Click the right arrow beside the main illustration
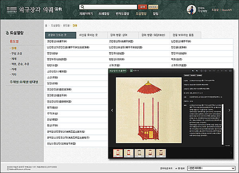Screen dimensions: 239x173 coord(229,110)
